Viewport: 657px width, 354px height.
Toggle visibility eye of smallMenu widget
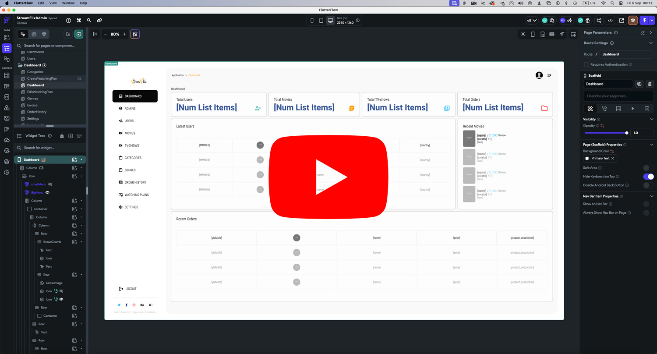[x=50, y=184]
